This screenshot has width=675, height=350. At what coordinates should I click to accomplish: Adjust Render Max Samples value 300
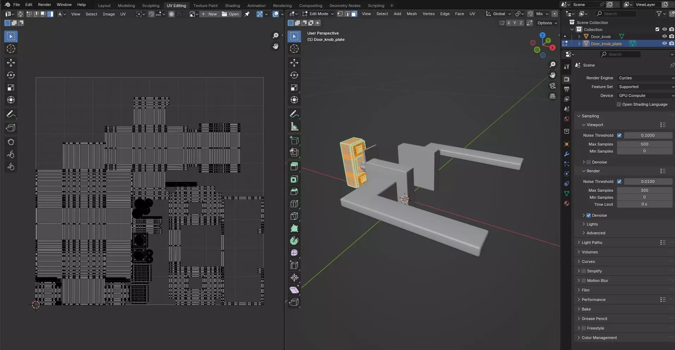(644, 190)
